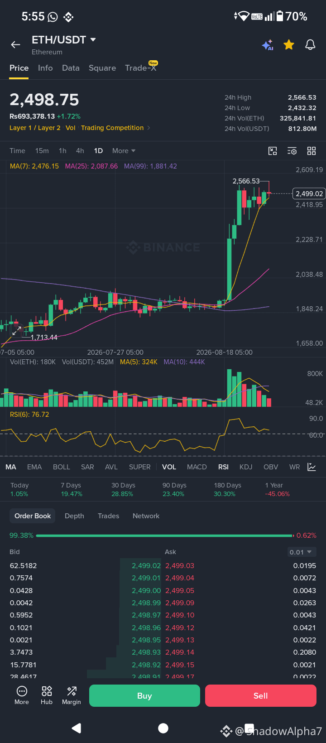Tap the main price 2,498.75
This screenshot has width=326, height=743.
point(44,100)
